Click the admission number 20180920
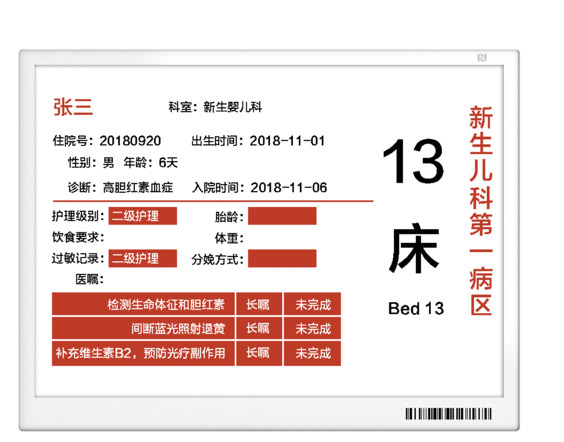Screen dimensions: 564x442 click(x=130, y=141)
